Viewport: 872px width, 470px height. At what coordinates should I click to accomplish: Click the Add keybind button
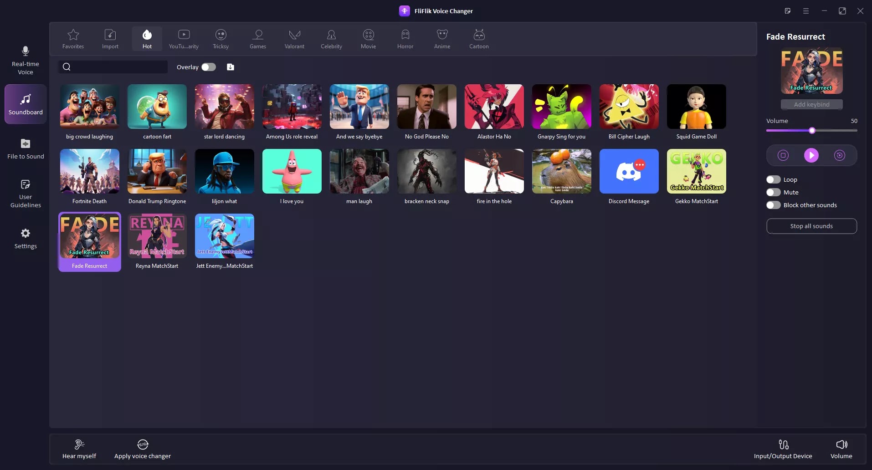pyautogui.click(x=811, y=104)
